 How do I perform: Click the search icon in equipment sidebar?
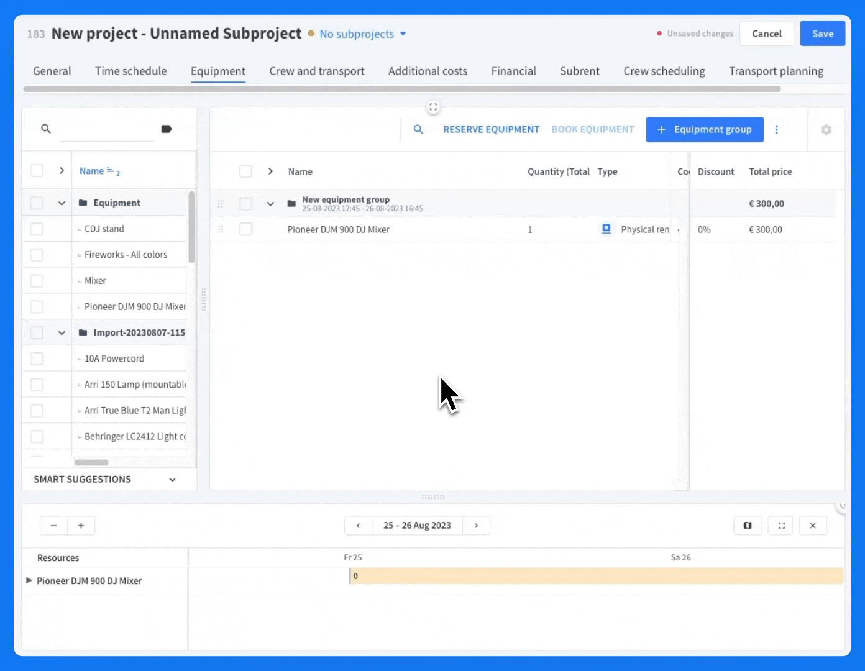coord(45,129)
